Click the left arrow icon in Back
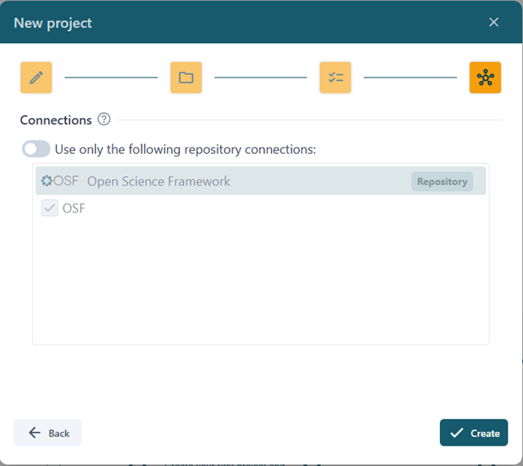 (x=34, y=433)
